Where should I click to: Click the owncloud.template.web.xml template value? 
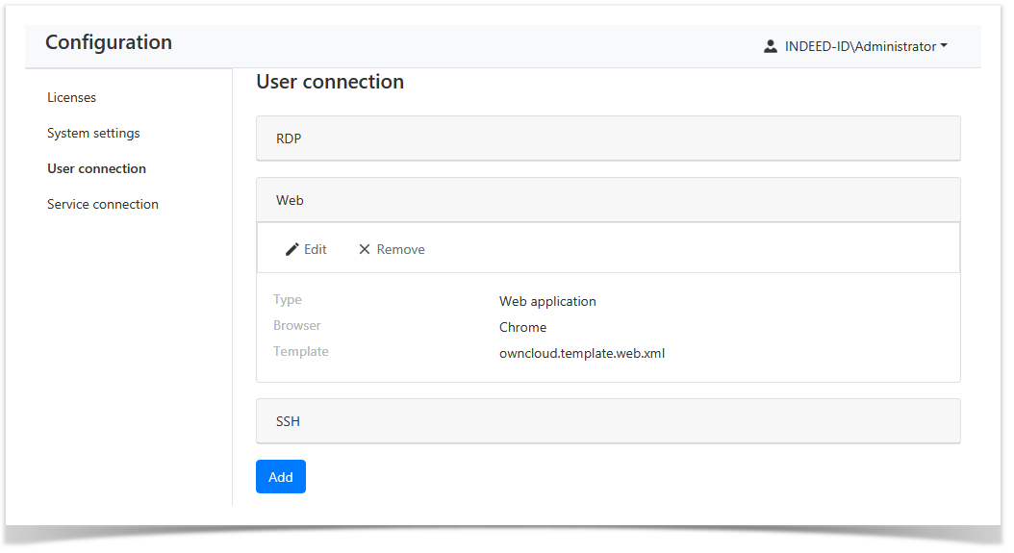(x=582, y=353)
